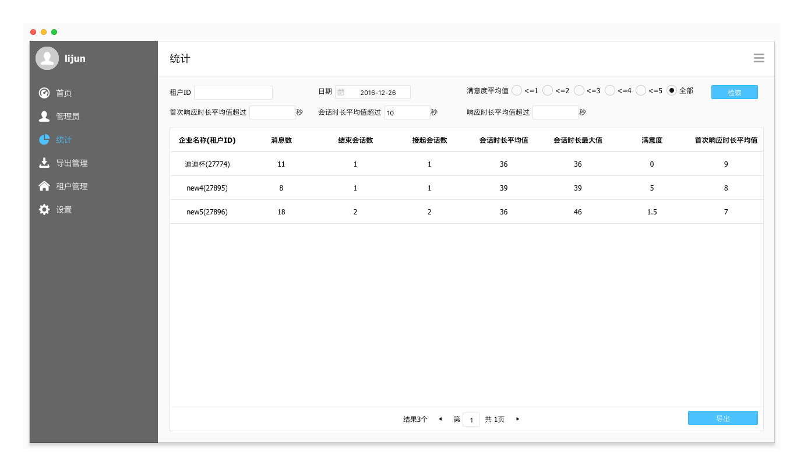Image resolution: width=804 pixels, height=472 pixels.
Task: Click the 导出 export button
Action: (x=723, y=418)
